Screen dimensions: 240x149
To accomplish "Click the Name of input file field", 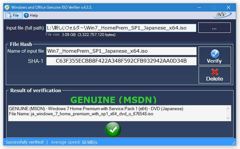I will 121,51.
